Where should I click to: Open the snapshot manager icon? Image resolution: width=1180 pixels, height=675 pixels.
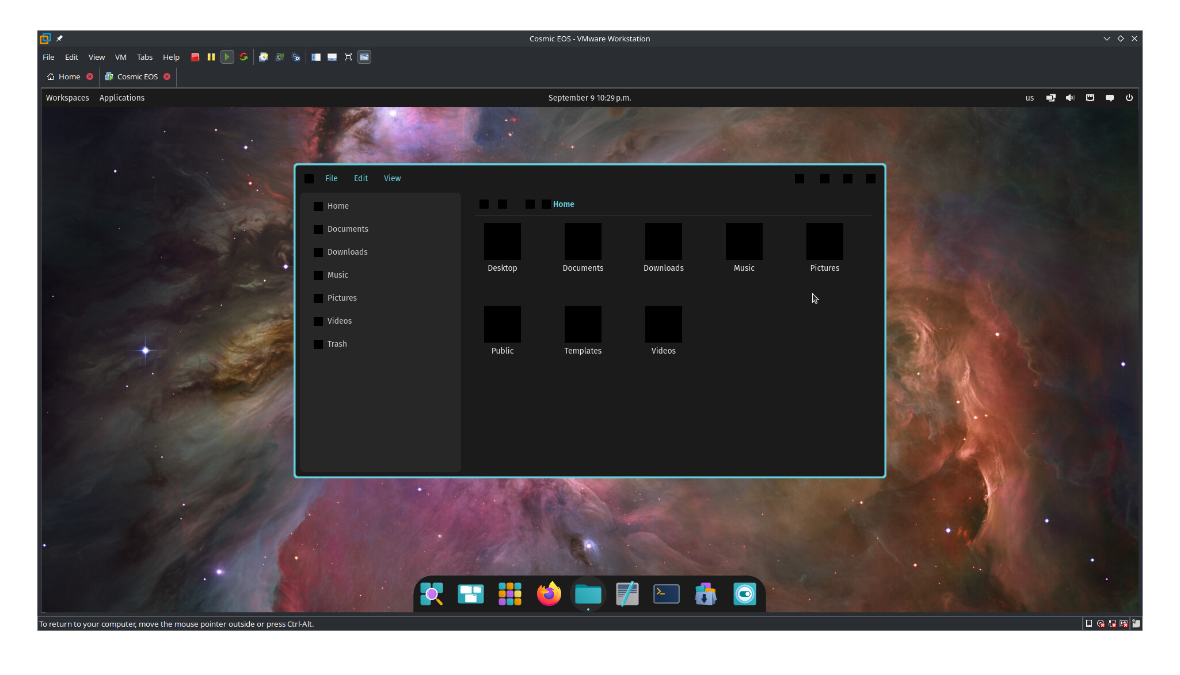point(296,57)
